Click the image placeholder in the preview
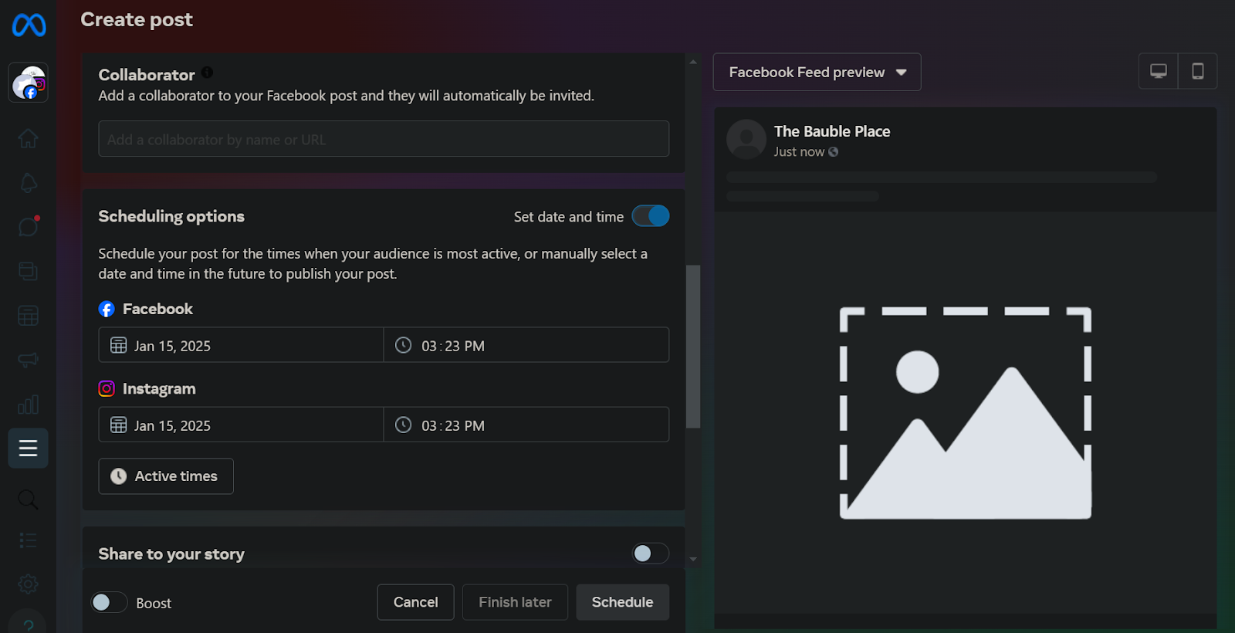 pyautogui.click(x=965, y=413)
